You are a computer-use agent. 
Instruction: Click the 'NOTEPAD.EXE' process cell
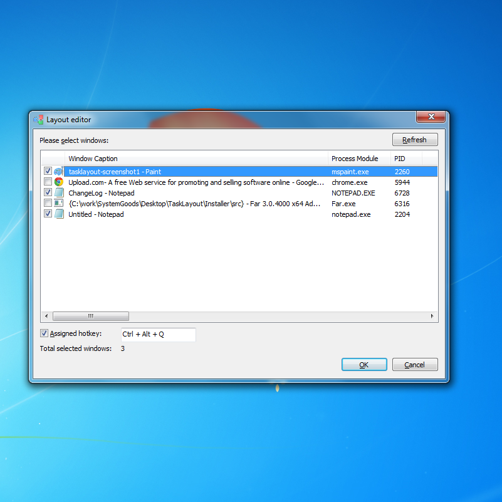click(x=353, y=193)
